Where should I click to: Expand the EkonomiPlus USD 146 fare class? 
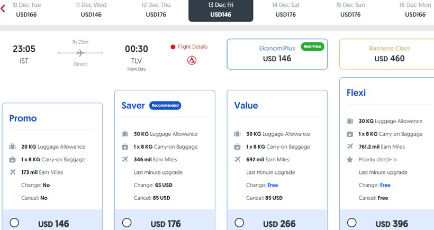[x=277, y=54]
